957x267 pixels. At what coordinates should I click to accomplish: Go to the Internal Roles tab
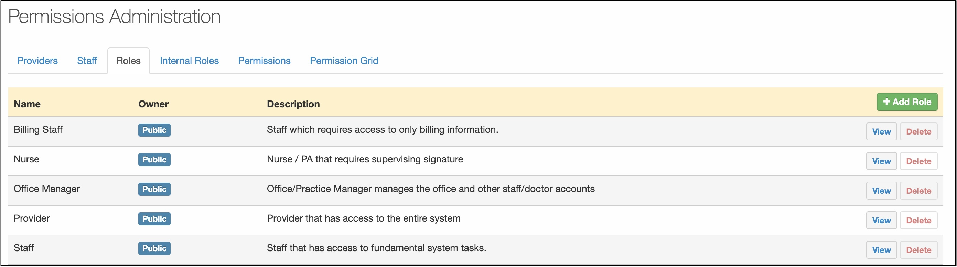tap(189, 61)
